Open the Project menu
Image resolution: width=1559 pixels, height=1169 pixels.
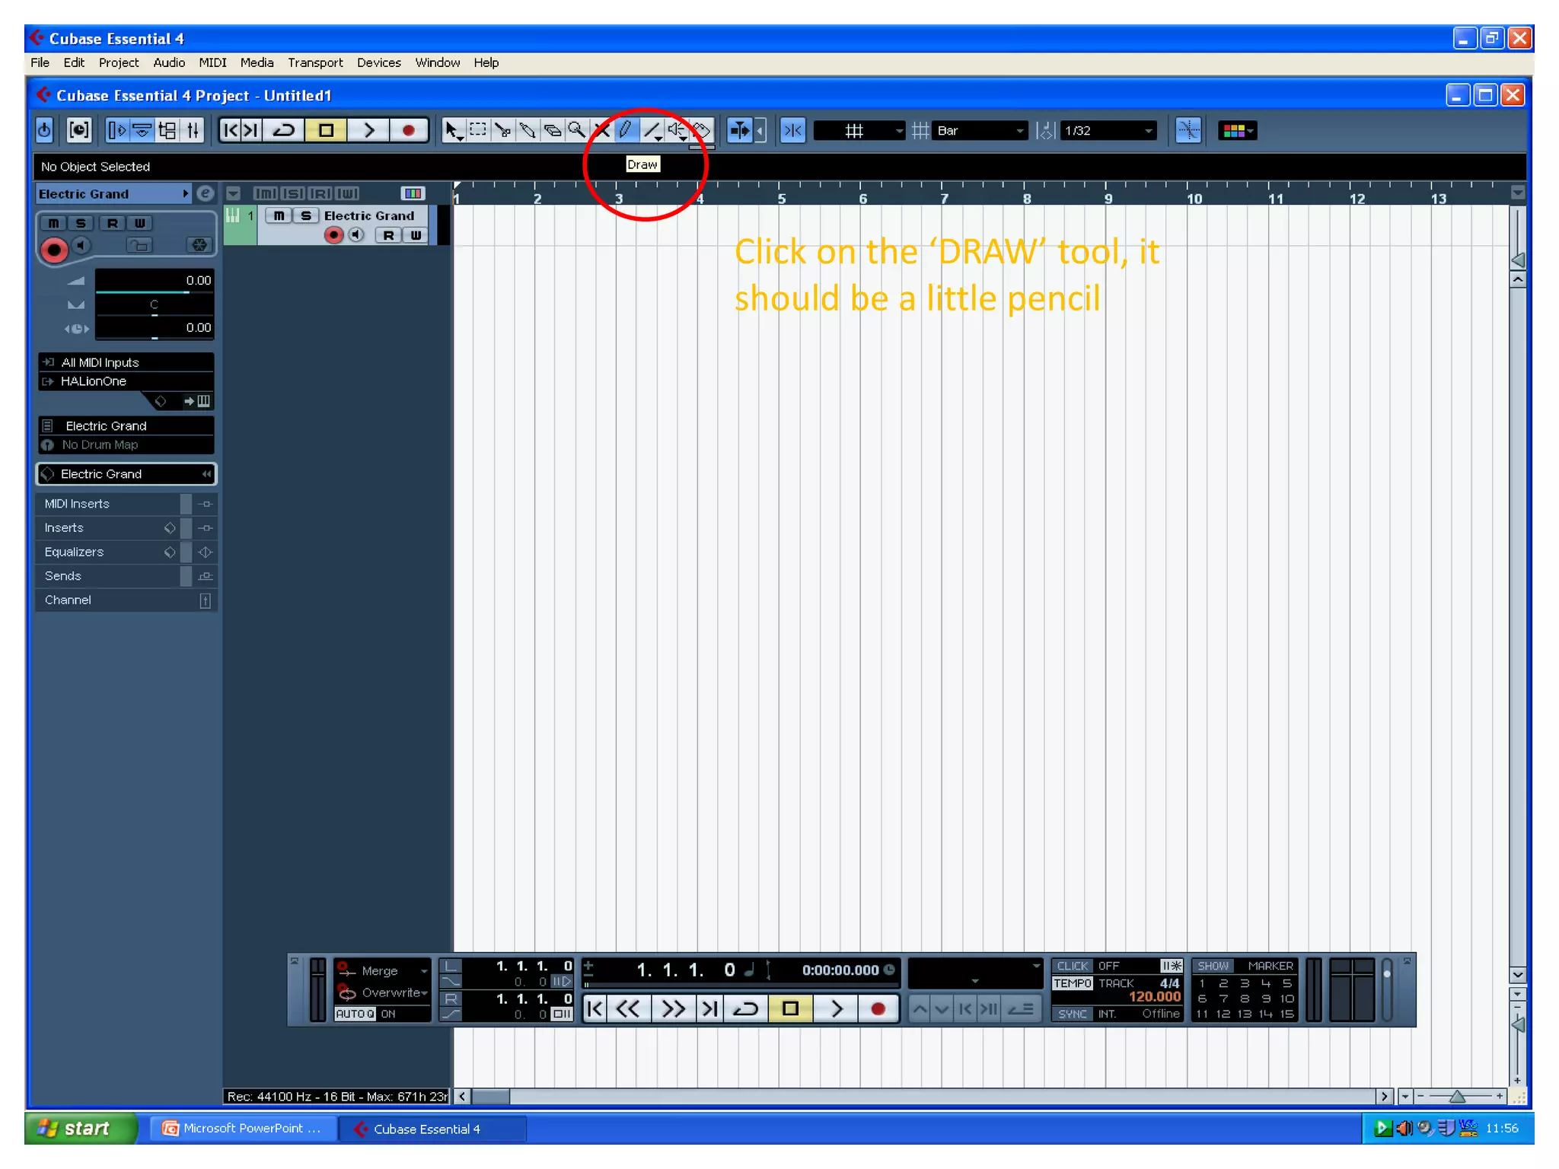(119, 62)
